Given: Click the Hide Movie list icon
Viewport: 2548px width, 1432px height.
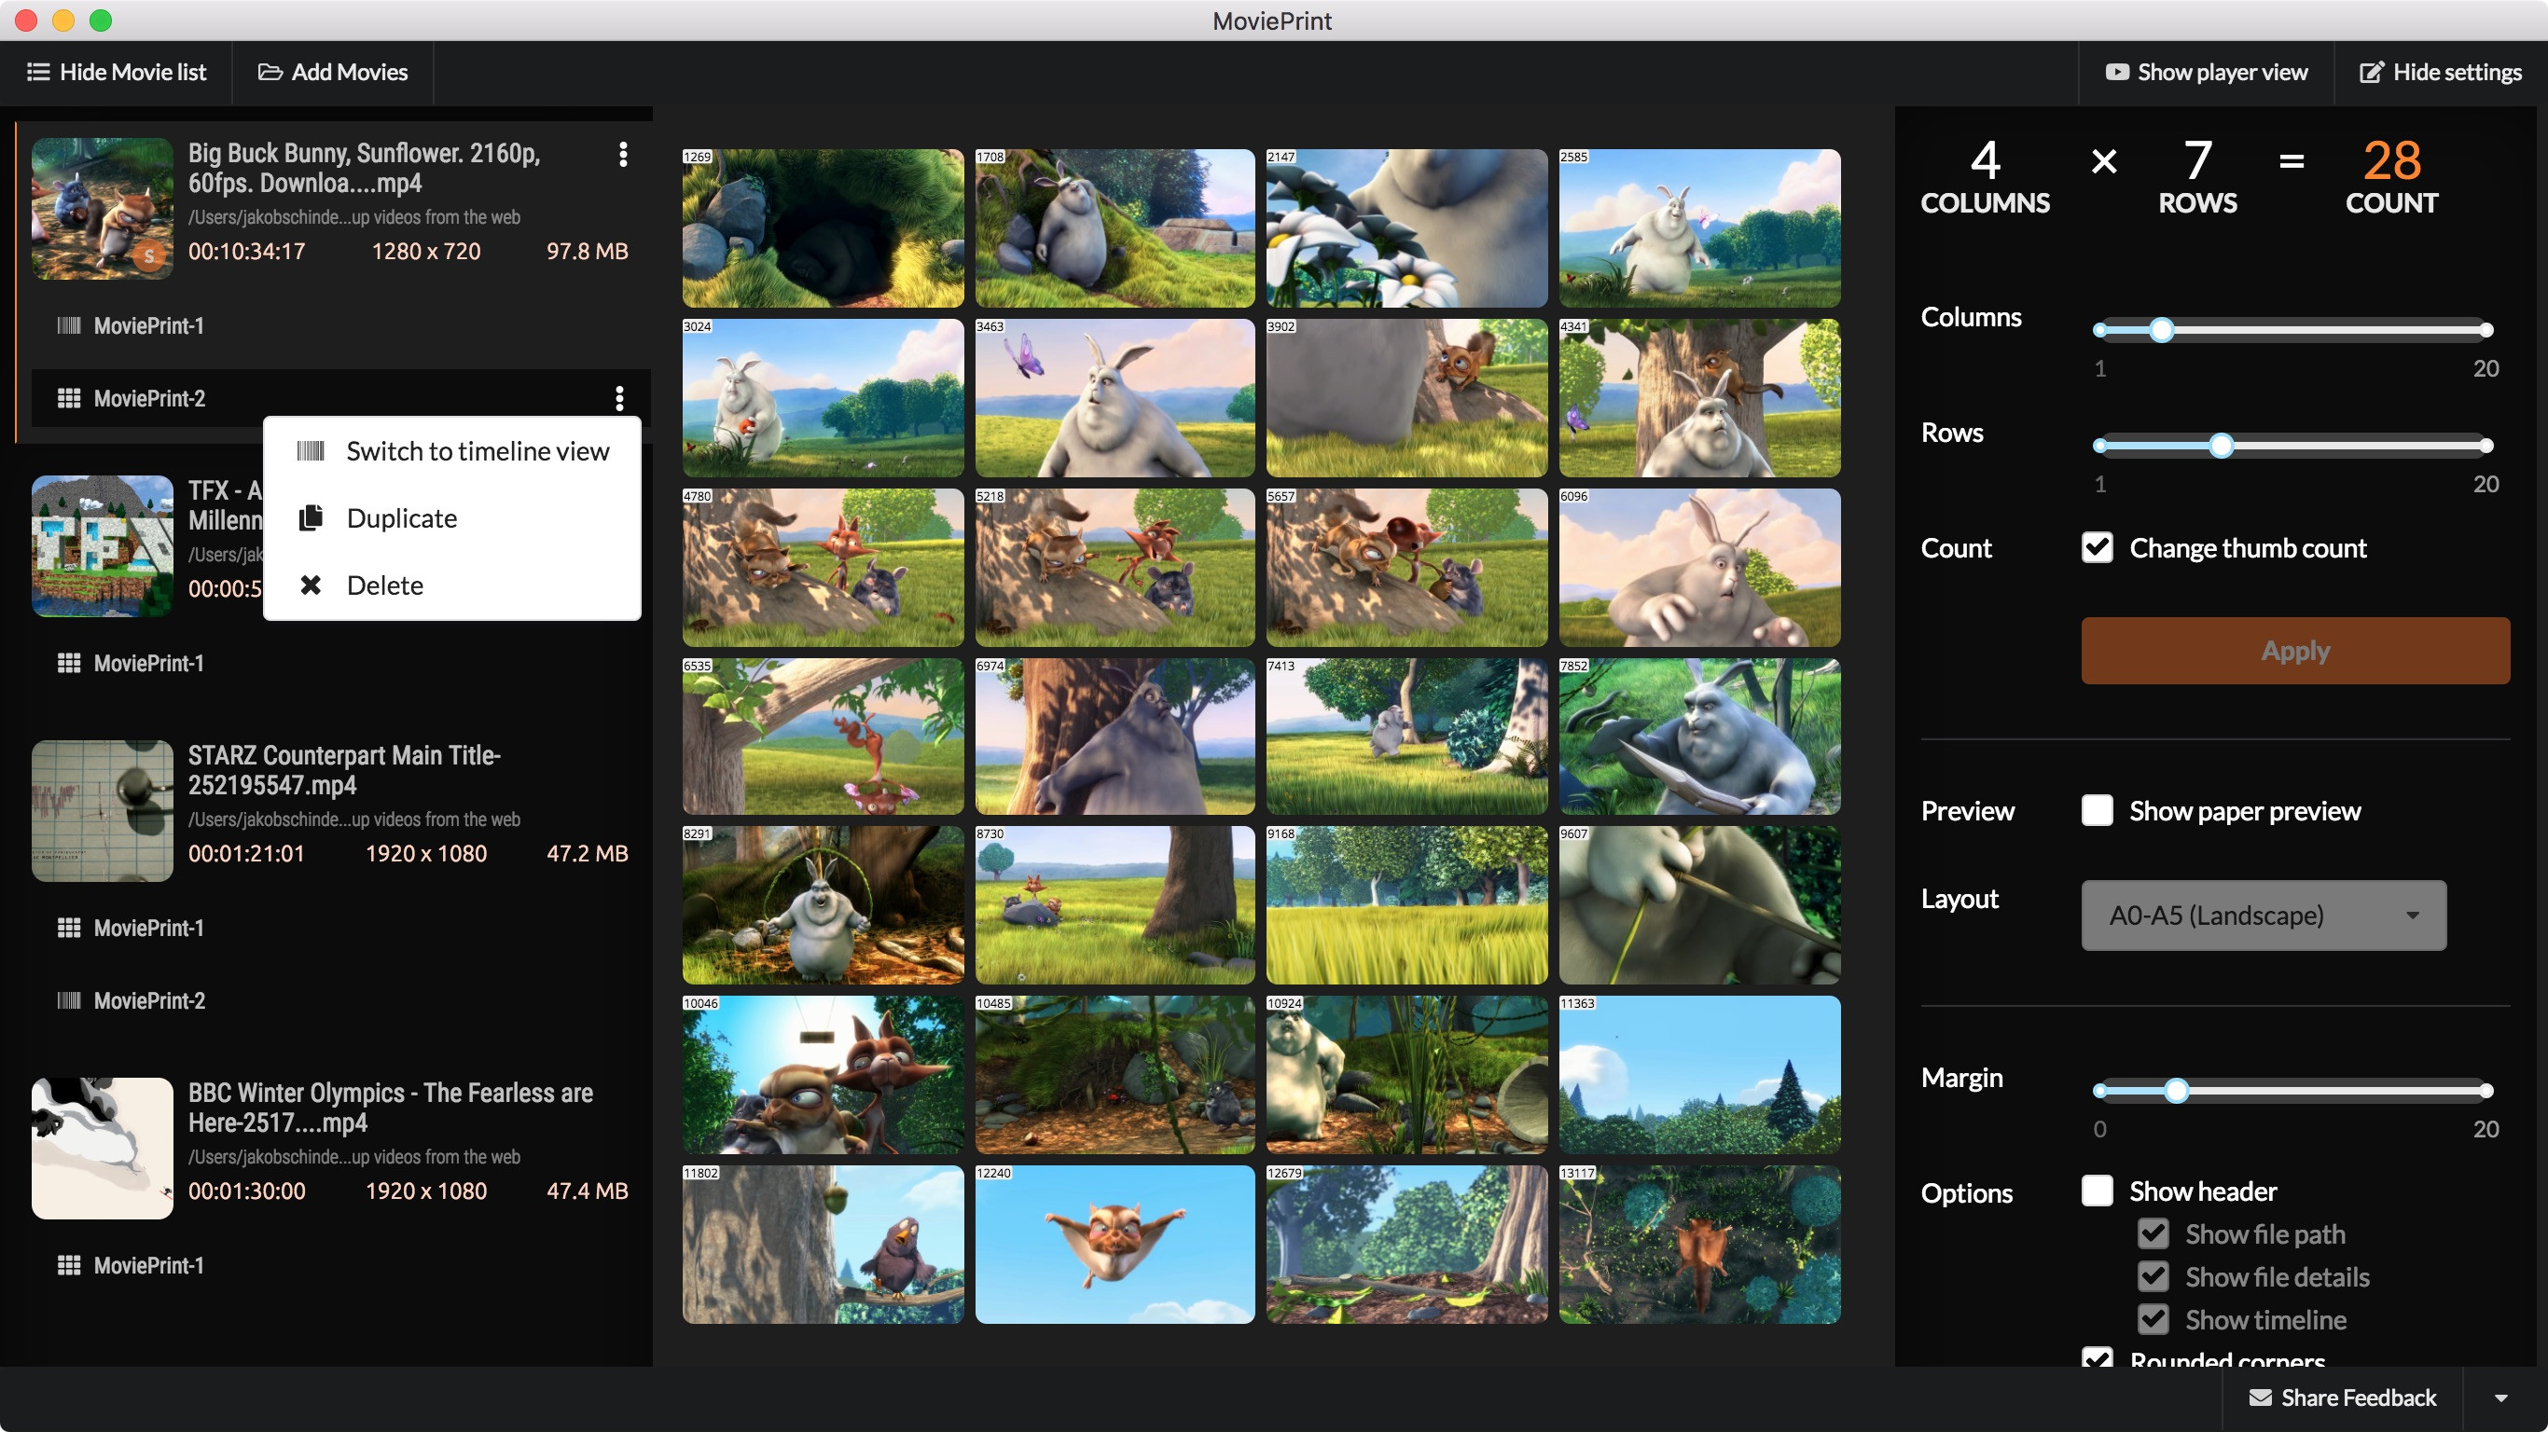Looking at the screenshot, I should (37, 71).
